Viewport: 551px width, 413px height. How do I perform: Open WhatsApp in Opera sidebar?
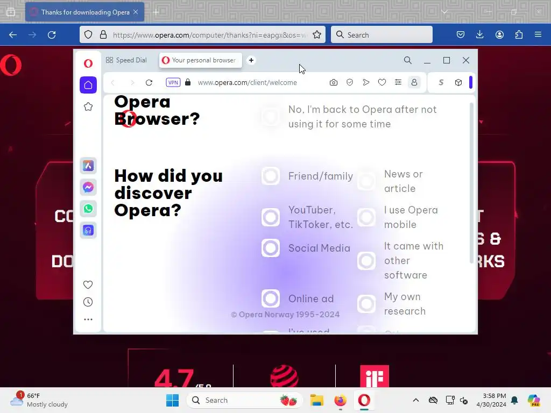pos(88,209)
